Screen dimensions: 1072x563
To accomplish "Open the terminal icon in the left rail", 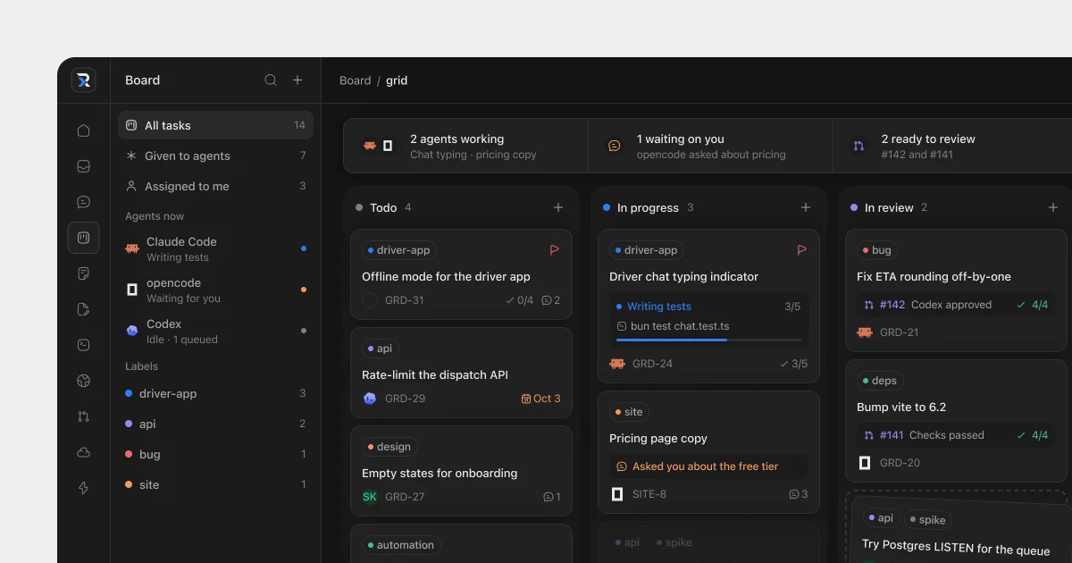I will [83, 345].
